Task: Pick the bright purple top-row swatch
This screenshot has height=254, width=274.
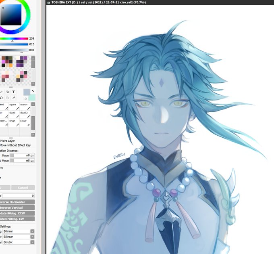Action: coord(25,58)
